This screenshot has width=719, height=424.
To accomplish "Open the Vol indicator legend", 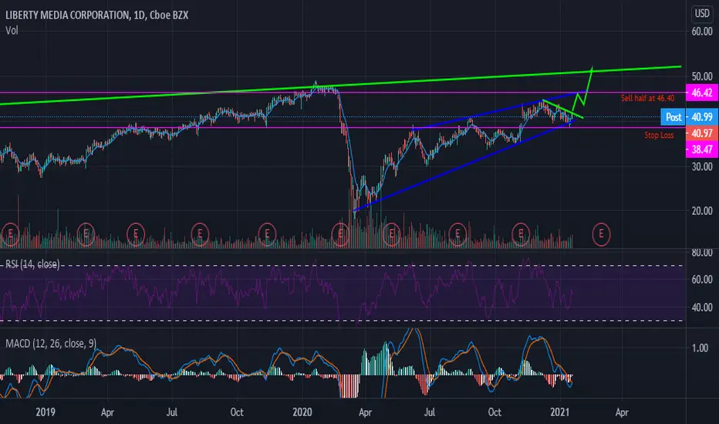I will (12, 31).
